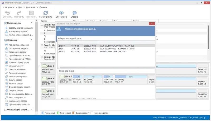This screenshot has width=211, height=121.
Task: Select Диск 0 row in source list
Action: [x=106, y=46]
